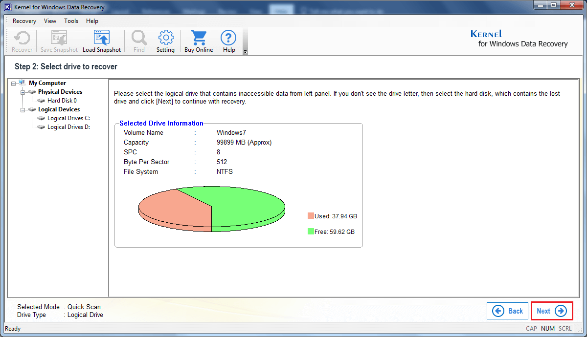The image size is (587, 337).
Task: Open the Recovery menu
Action: pyautogui.click(x=24, y=21)
